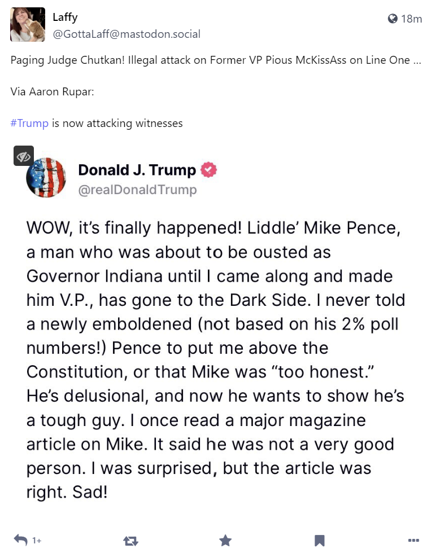The height and width of the screenshot is (553, 427).
Task: Open Laffy's profile avatar picture
Action: (28, 25)
